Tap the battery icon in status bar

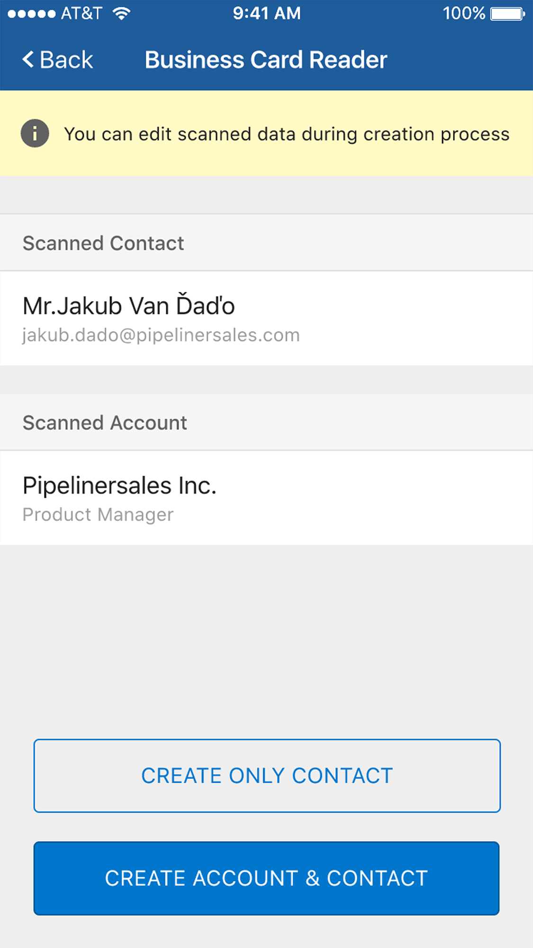click(x=507, y=14)
